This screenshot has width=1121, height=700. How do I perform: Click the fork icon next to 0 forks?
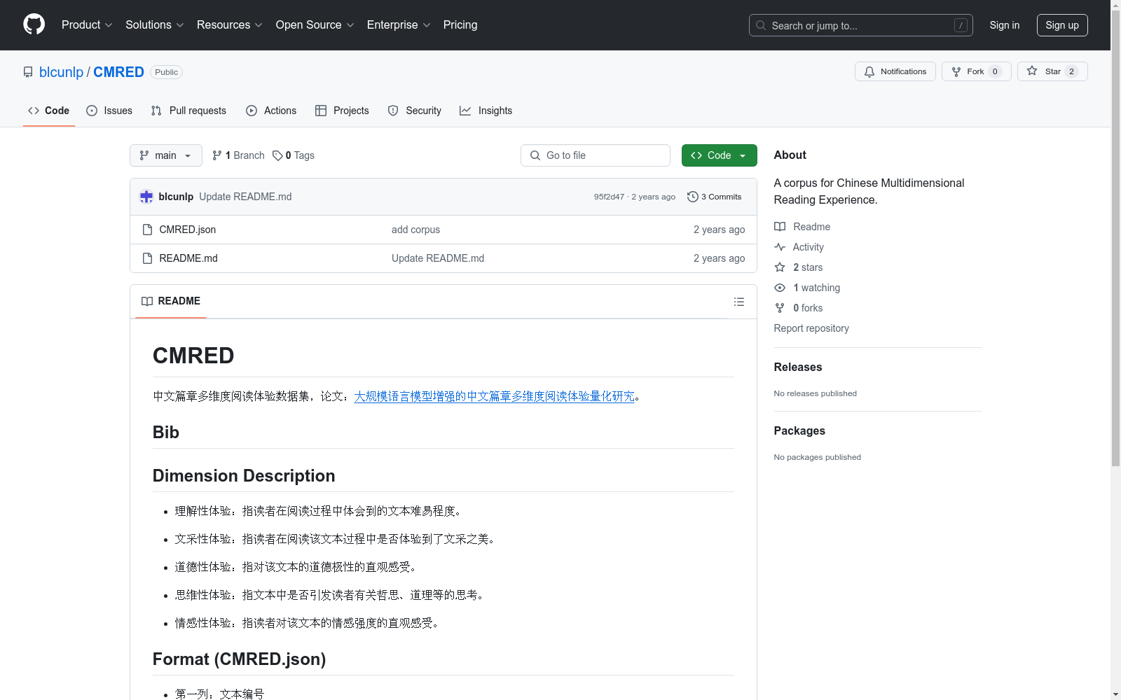click(x=780, y=308)
